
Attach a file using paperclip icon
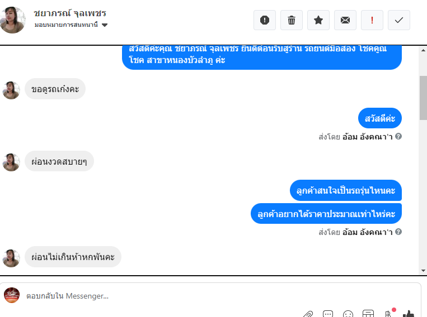tap(308, 314)
